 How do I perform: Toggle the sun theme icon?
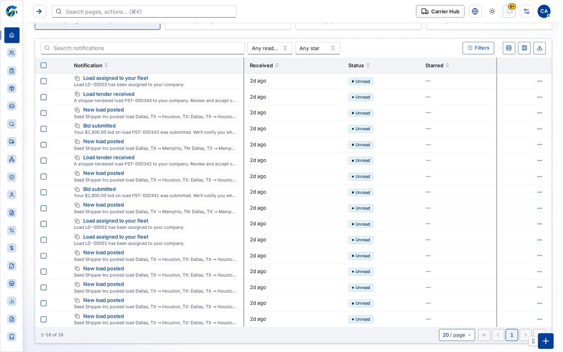tap(492, 11)
